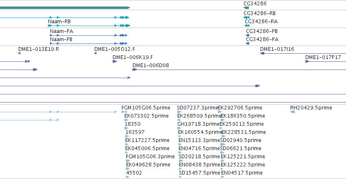Select the CG34286 gene label

(x=255, y=4)
